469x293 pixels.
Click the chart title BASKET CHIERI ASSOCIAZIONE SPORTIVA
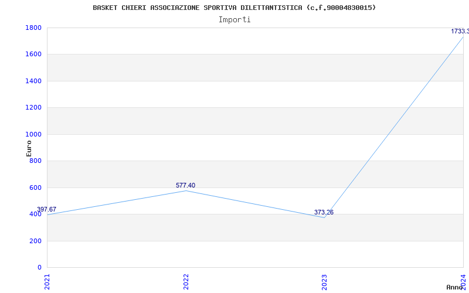(234, 8)
